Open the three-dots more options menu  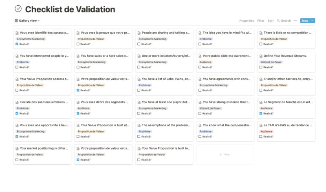(x=295, y=21)
